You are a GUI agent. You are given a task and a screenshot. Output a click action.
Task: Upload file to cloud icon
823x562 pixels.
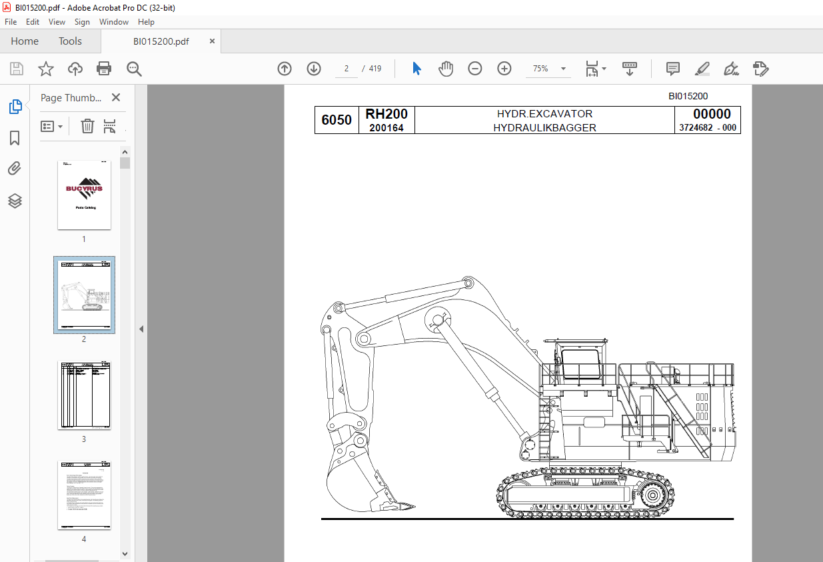75,69
